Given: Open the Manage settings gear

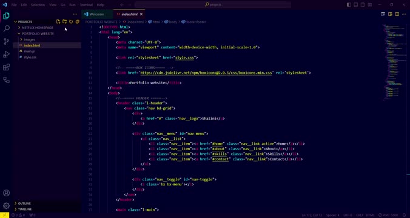Looking at the screenshot, I should [6, 206].
